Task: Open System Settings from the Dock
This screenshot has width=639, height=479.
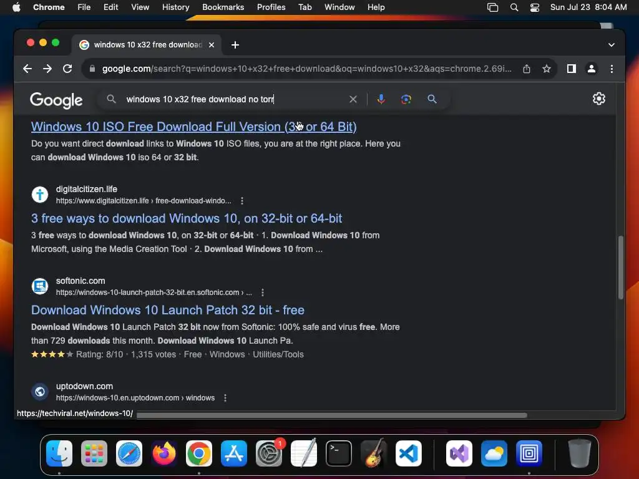Action: coord(269,453)
